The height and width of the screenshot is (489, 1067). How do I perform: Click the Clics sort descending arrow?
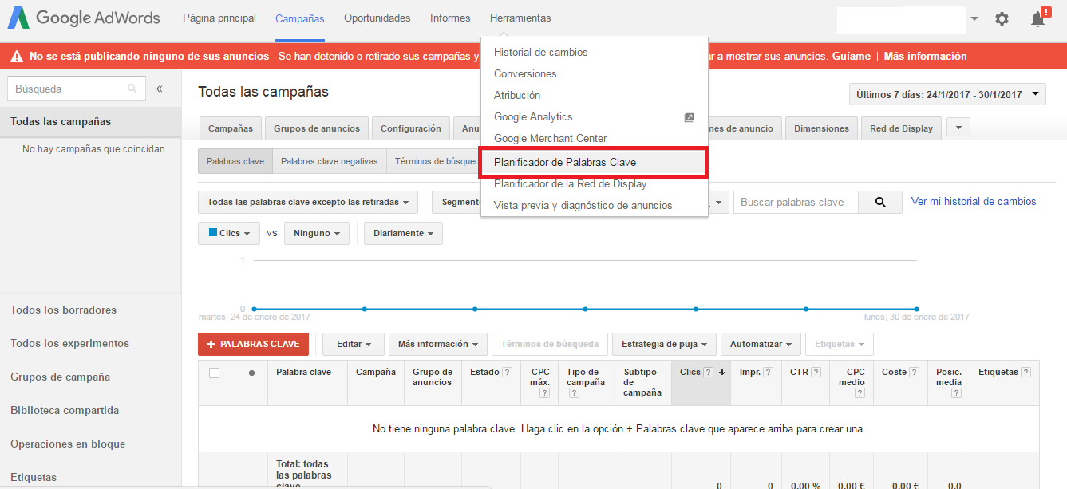pyautogui.click(x=722, y=373)
